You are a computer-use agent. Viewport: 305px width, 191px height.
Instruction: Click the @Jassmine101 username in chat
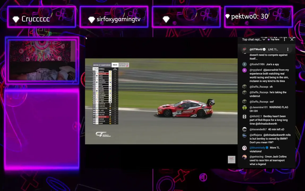pyautogui.click(x=259, y=107)
